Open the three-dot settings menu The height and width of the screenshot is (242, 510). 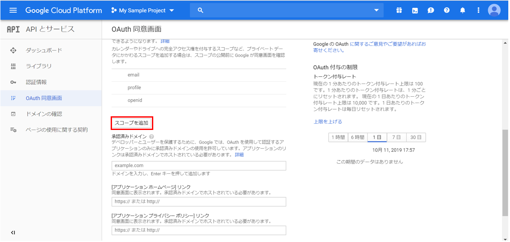[x=478, y=10]
